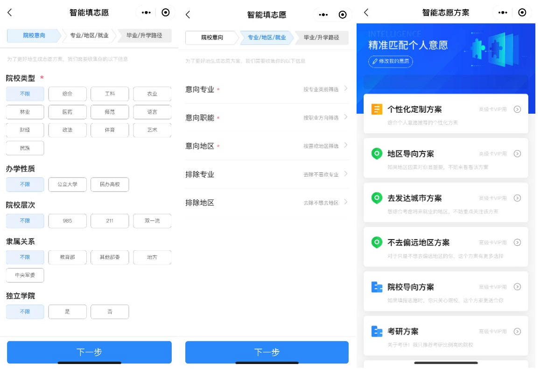Viewport: 540px width, 371px height.
Task: Open the more menu on middle screen
Action: pos(323,15)
